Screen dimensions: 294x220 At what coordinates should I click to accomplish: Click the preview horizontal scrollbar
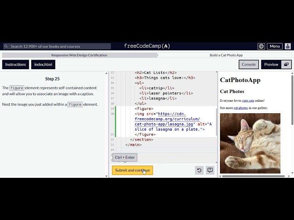(253, 176)
